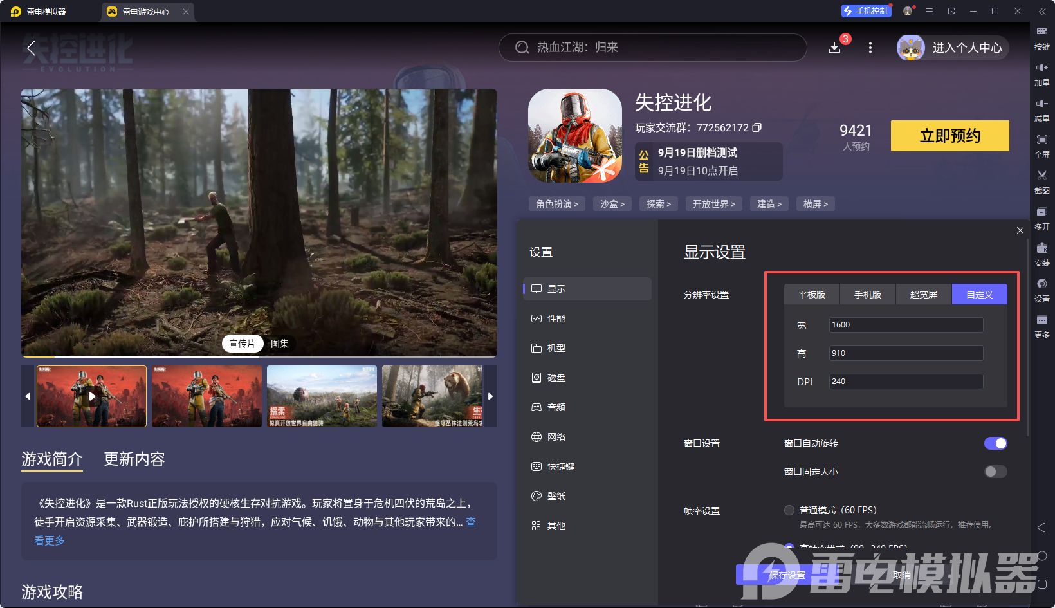This screenshot has height=608, width=1055.
Task: Go back with the left arrow icon
Action: [31, 48]
